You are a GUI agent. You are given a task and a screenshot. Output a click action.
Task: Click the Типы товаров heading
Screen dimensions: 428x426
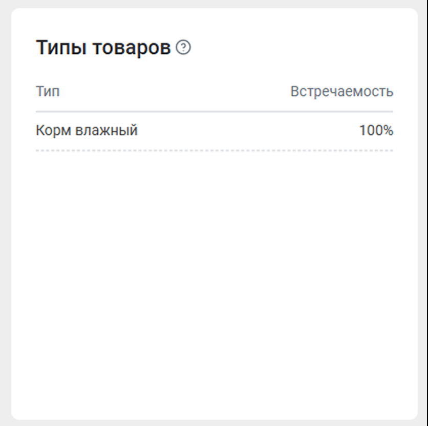103,48
